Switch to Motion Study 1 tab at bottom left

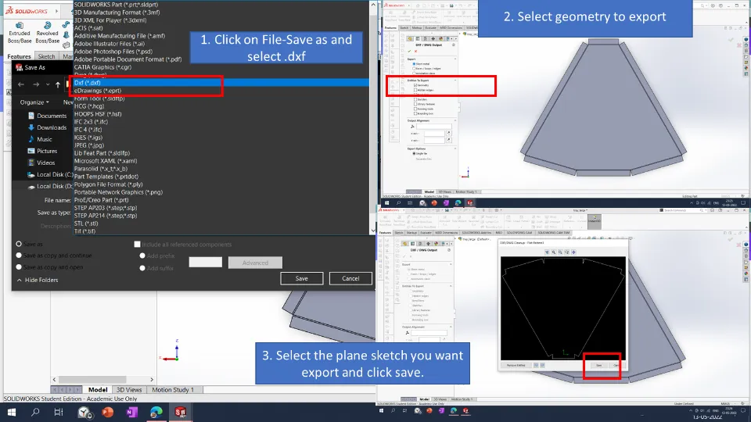click(173, 390)
